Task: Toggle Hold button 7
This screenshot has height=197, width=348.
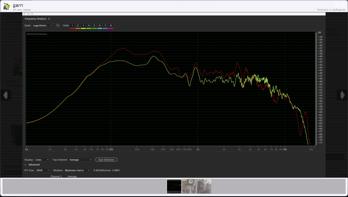Action: (x=105, y=25)
